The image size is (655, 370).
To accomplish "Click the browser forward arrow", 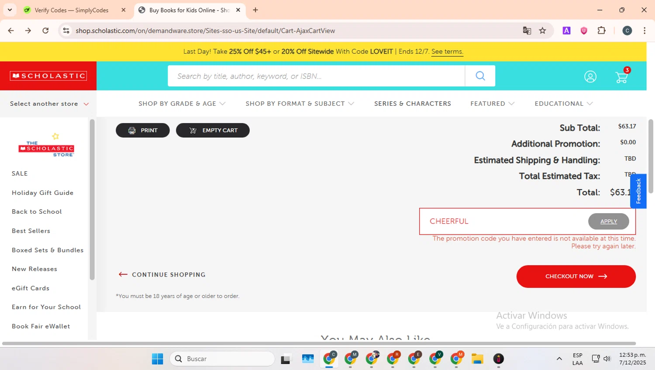I will [28, 31].
